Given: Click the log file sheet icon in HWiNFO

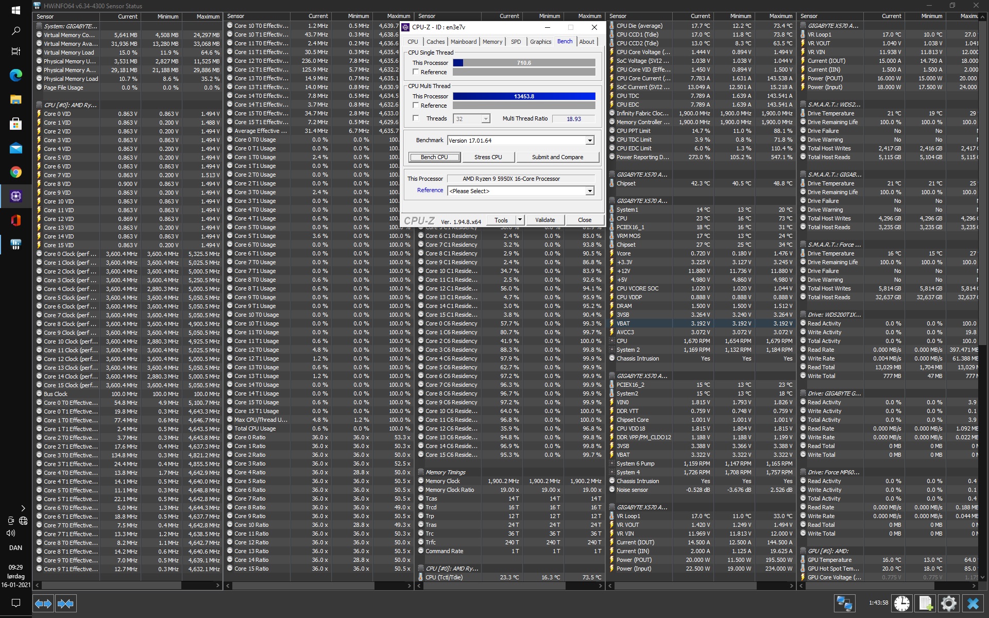Looking at the screenshot, I should tap(926, 603).
